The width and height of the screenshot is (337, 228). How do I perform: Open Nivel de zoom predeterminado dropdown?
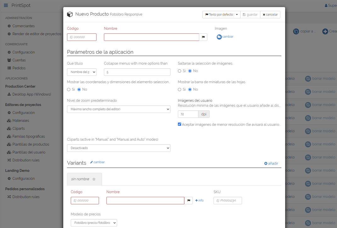[x=119, y=109]
